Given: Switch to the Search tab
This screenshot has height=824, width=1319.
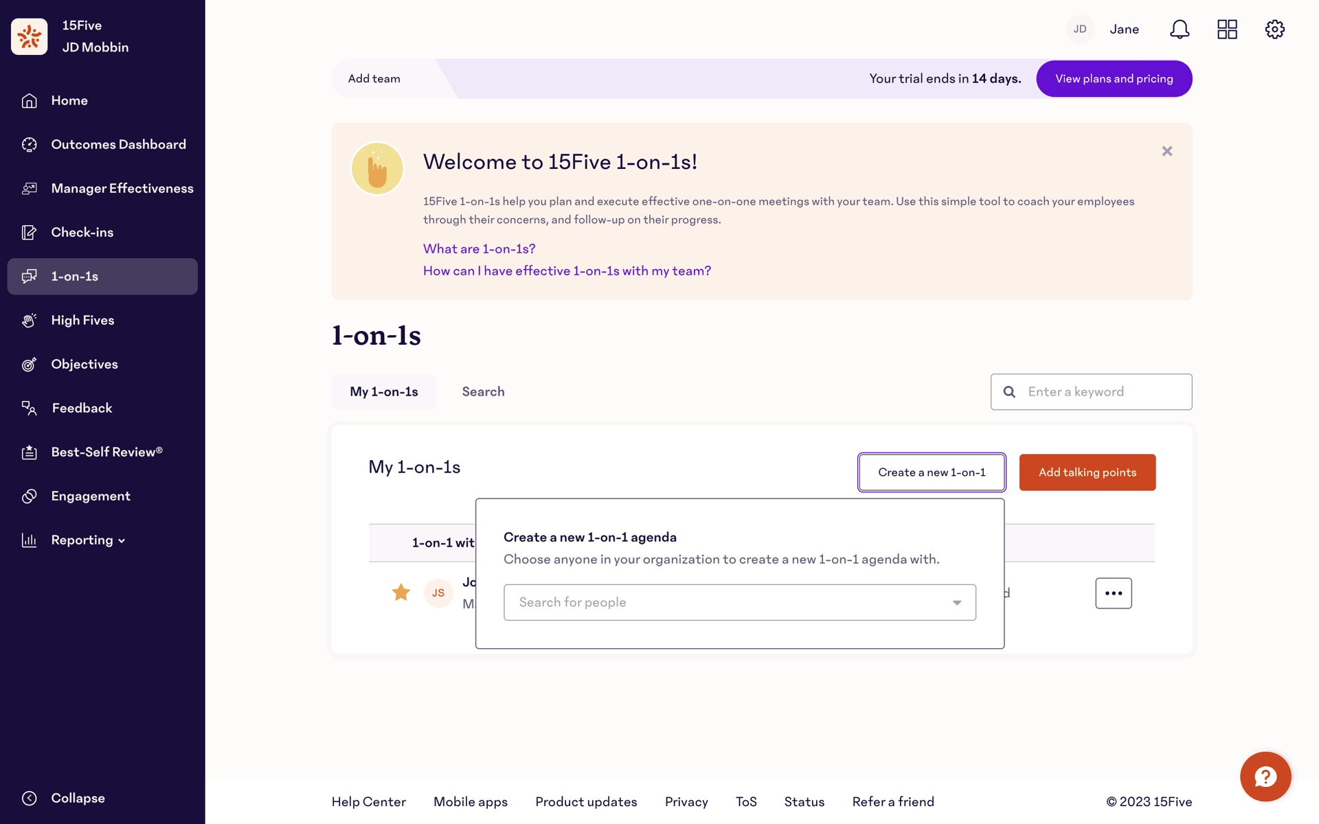Looking at the screenshot, I should tap(483, 391).
